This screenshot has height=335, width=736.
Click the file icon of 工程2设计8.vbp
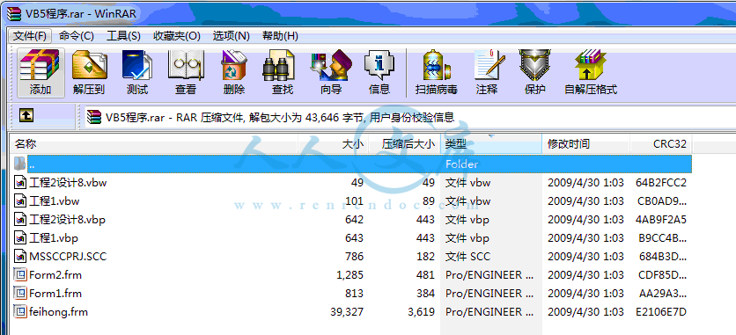tap(19, 219)
